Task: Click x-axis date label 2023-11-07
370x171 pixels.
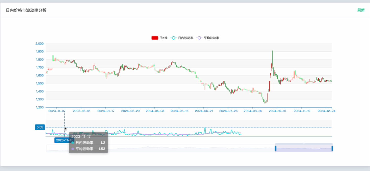Action: (x=57, y=111)
